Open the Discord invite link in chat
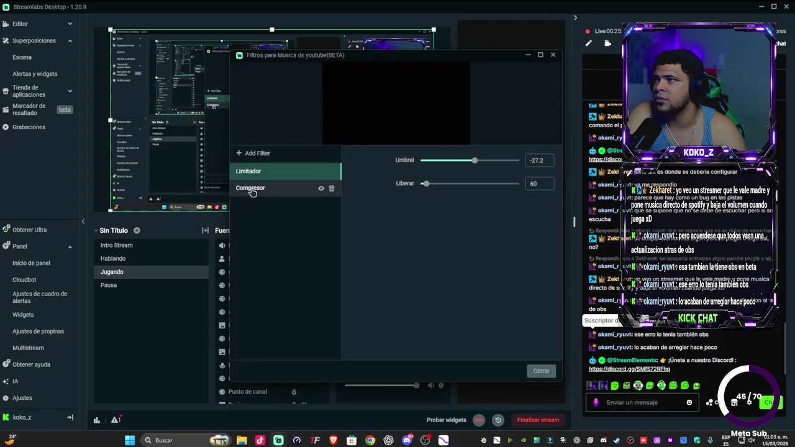 click(629, 369)
